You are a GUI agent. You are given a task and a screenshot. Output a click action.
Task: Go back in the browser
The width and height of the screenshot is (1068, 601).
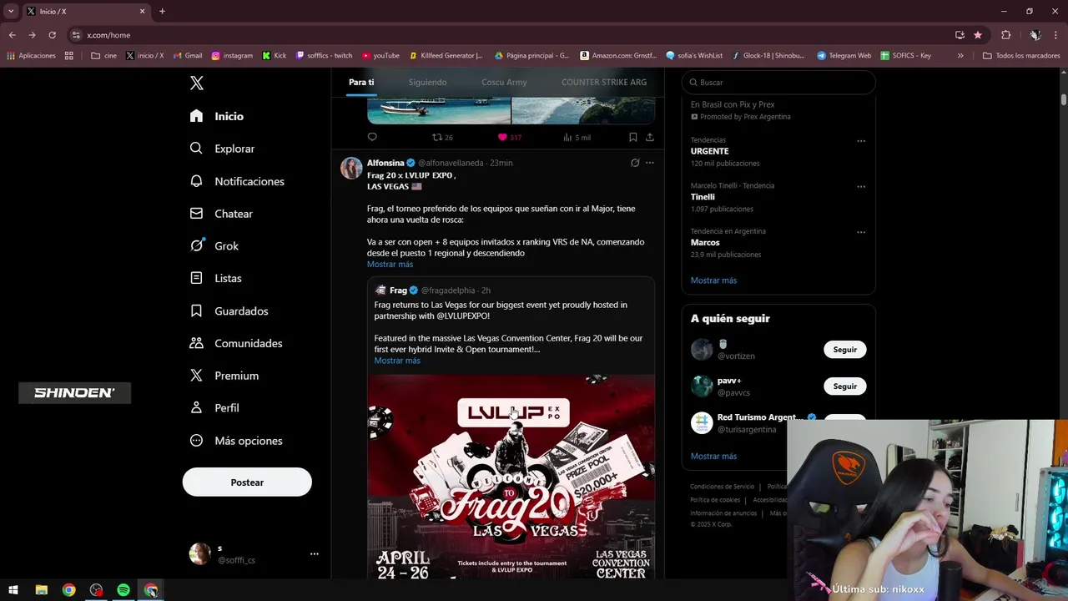tap(12, 35)
